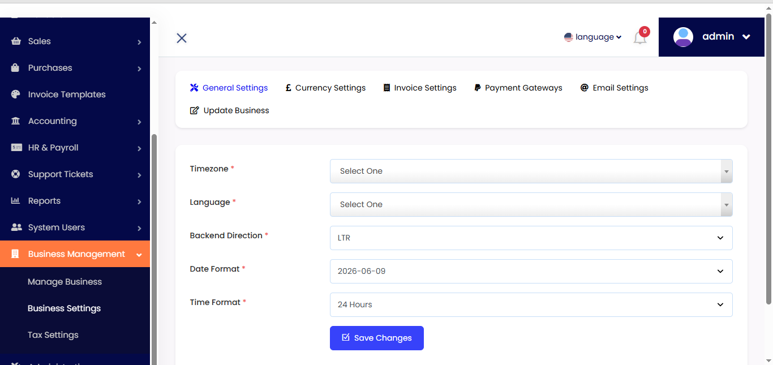Image resolution: width=773 pixels, height=365 pixels.
Task: Expand the HR & Payroll submenu arrow
Action: click(139, 148)
